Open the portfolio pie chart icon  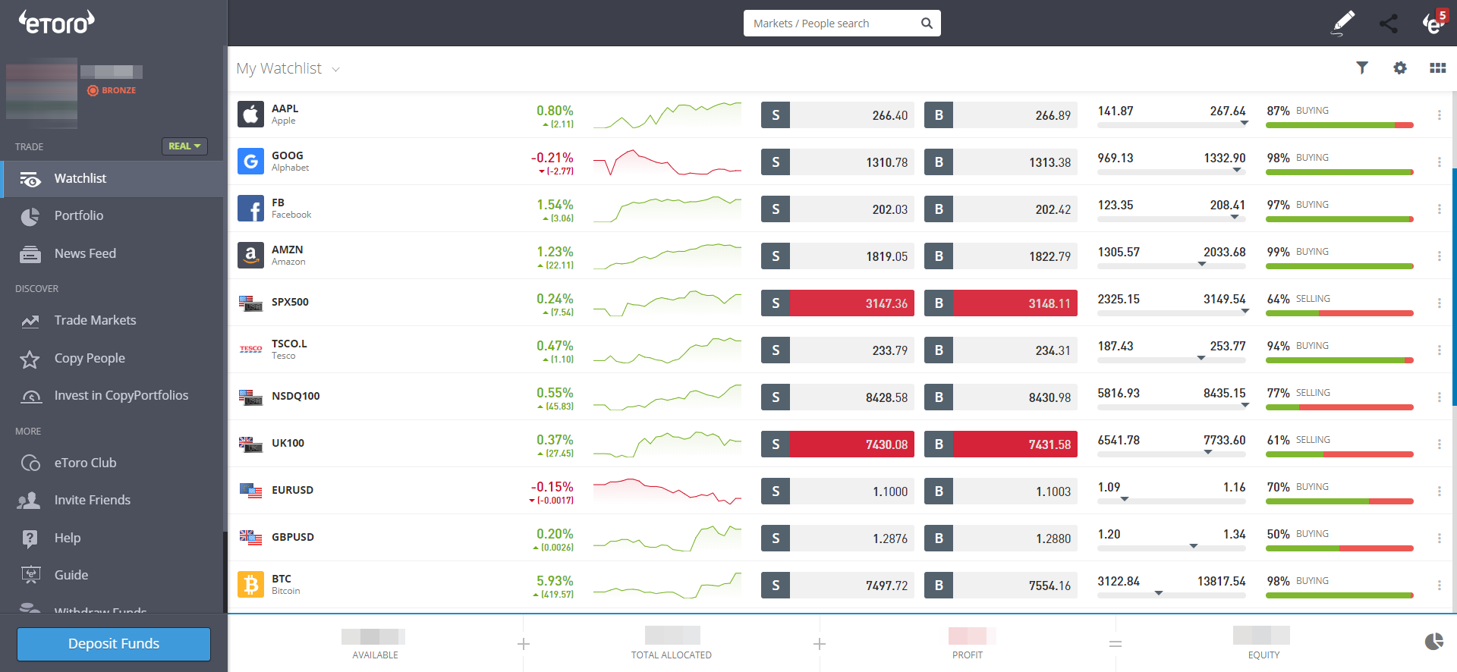coord(1433,642)
